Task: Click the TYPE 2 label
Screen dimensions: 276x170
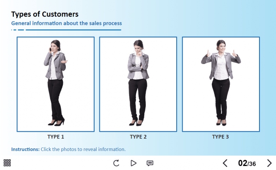Action: coord(138,137)
